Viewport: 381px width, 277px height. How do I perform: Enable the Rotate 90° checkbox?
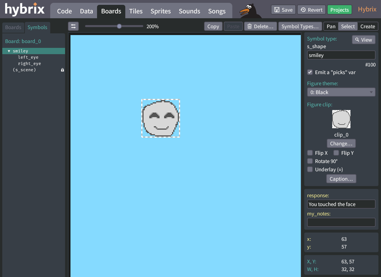coord(310,161)
